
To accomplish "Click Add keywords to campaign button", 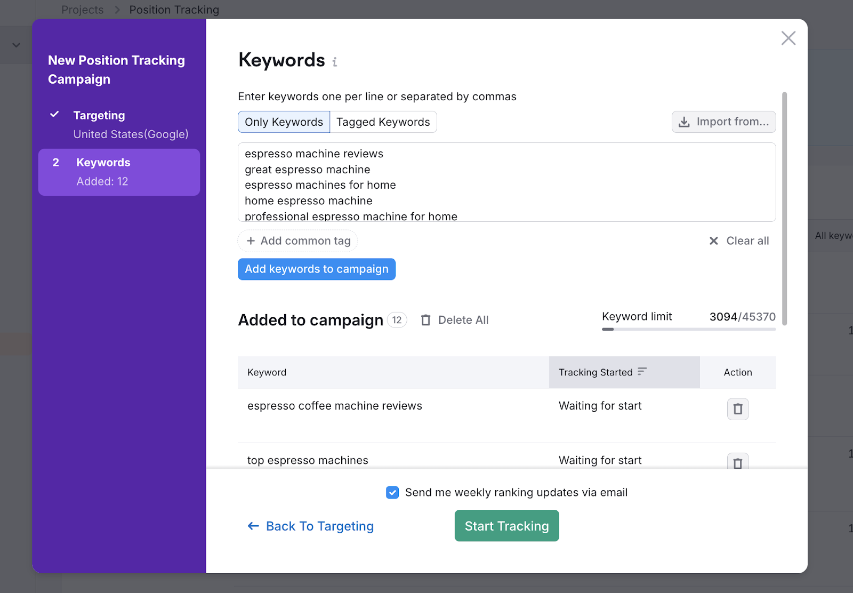I will [316, 269].
